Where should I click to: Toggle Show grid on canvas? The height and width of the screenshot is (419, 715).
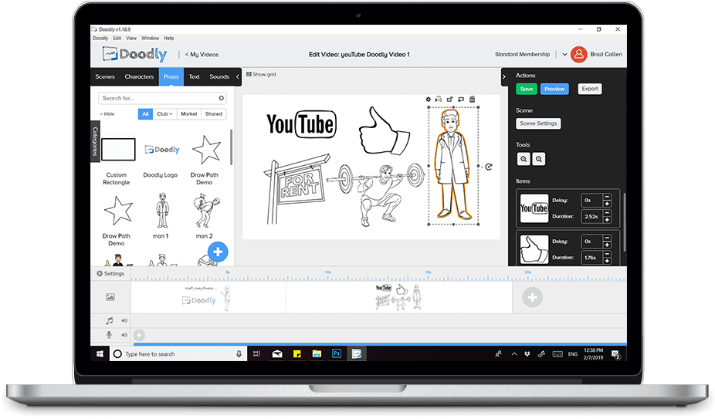pyautogui.click(x=261, y=74)
